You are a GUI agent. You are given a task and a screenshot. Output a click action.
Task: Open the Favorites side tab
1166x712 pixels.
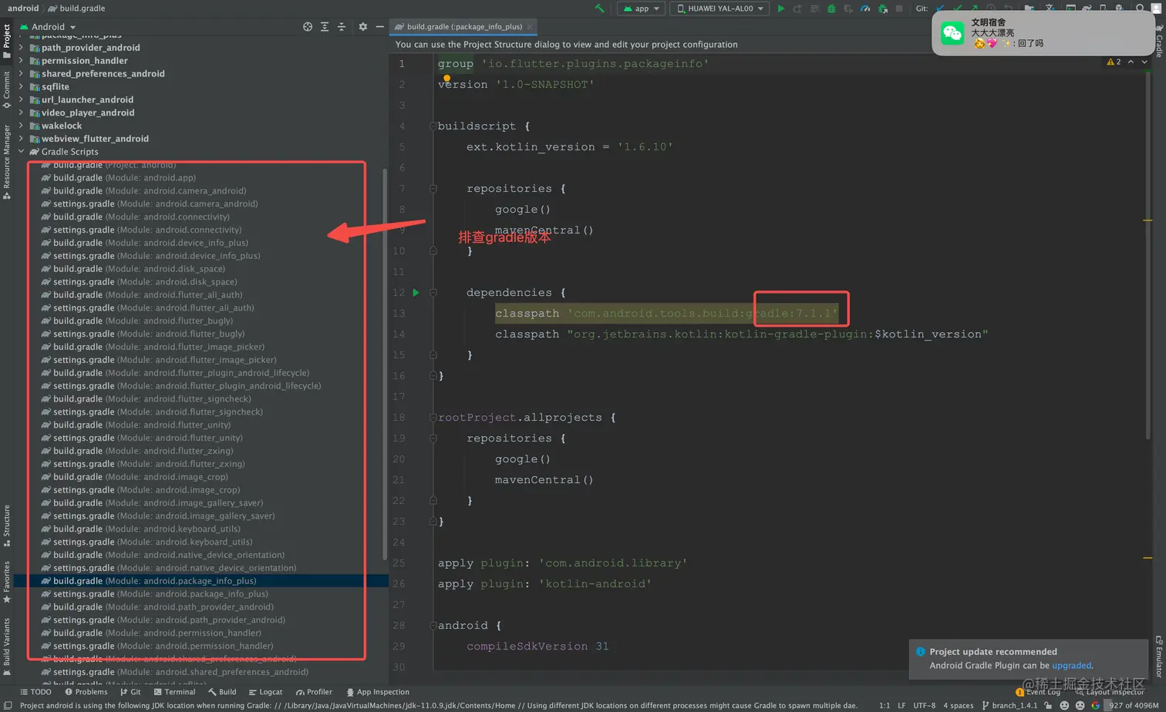coord(6,582)
